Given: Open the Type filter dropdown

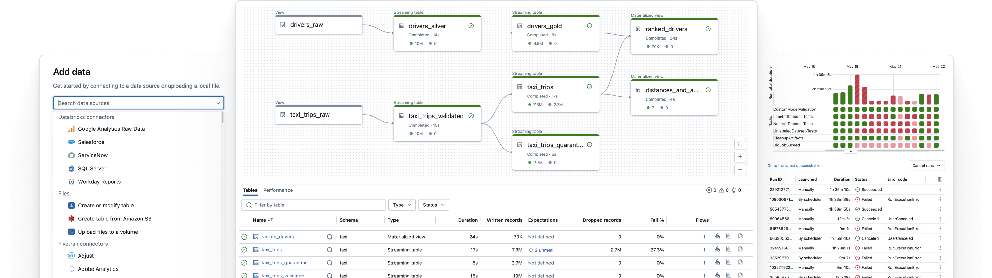Looking at the screenshot, I should [x=402, y=205].
